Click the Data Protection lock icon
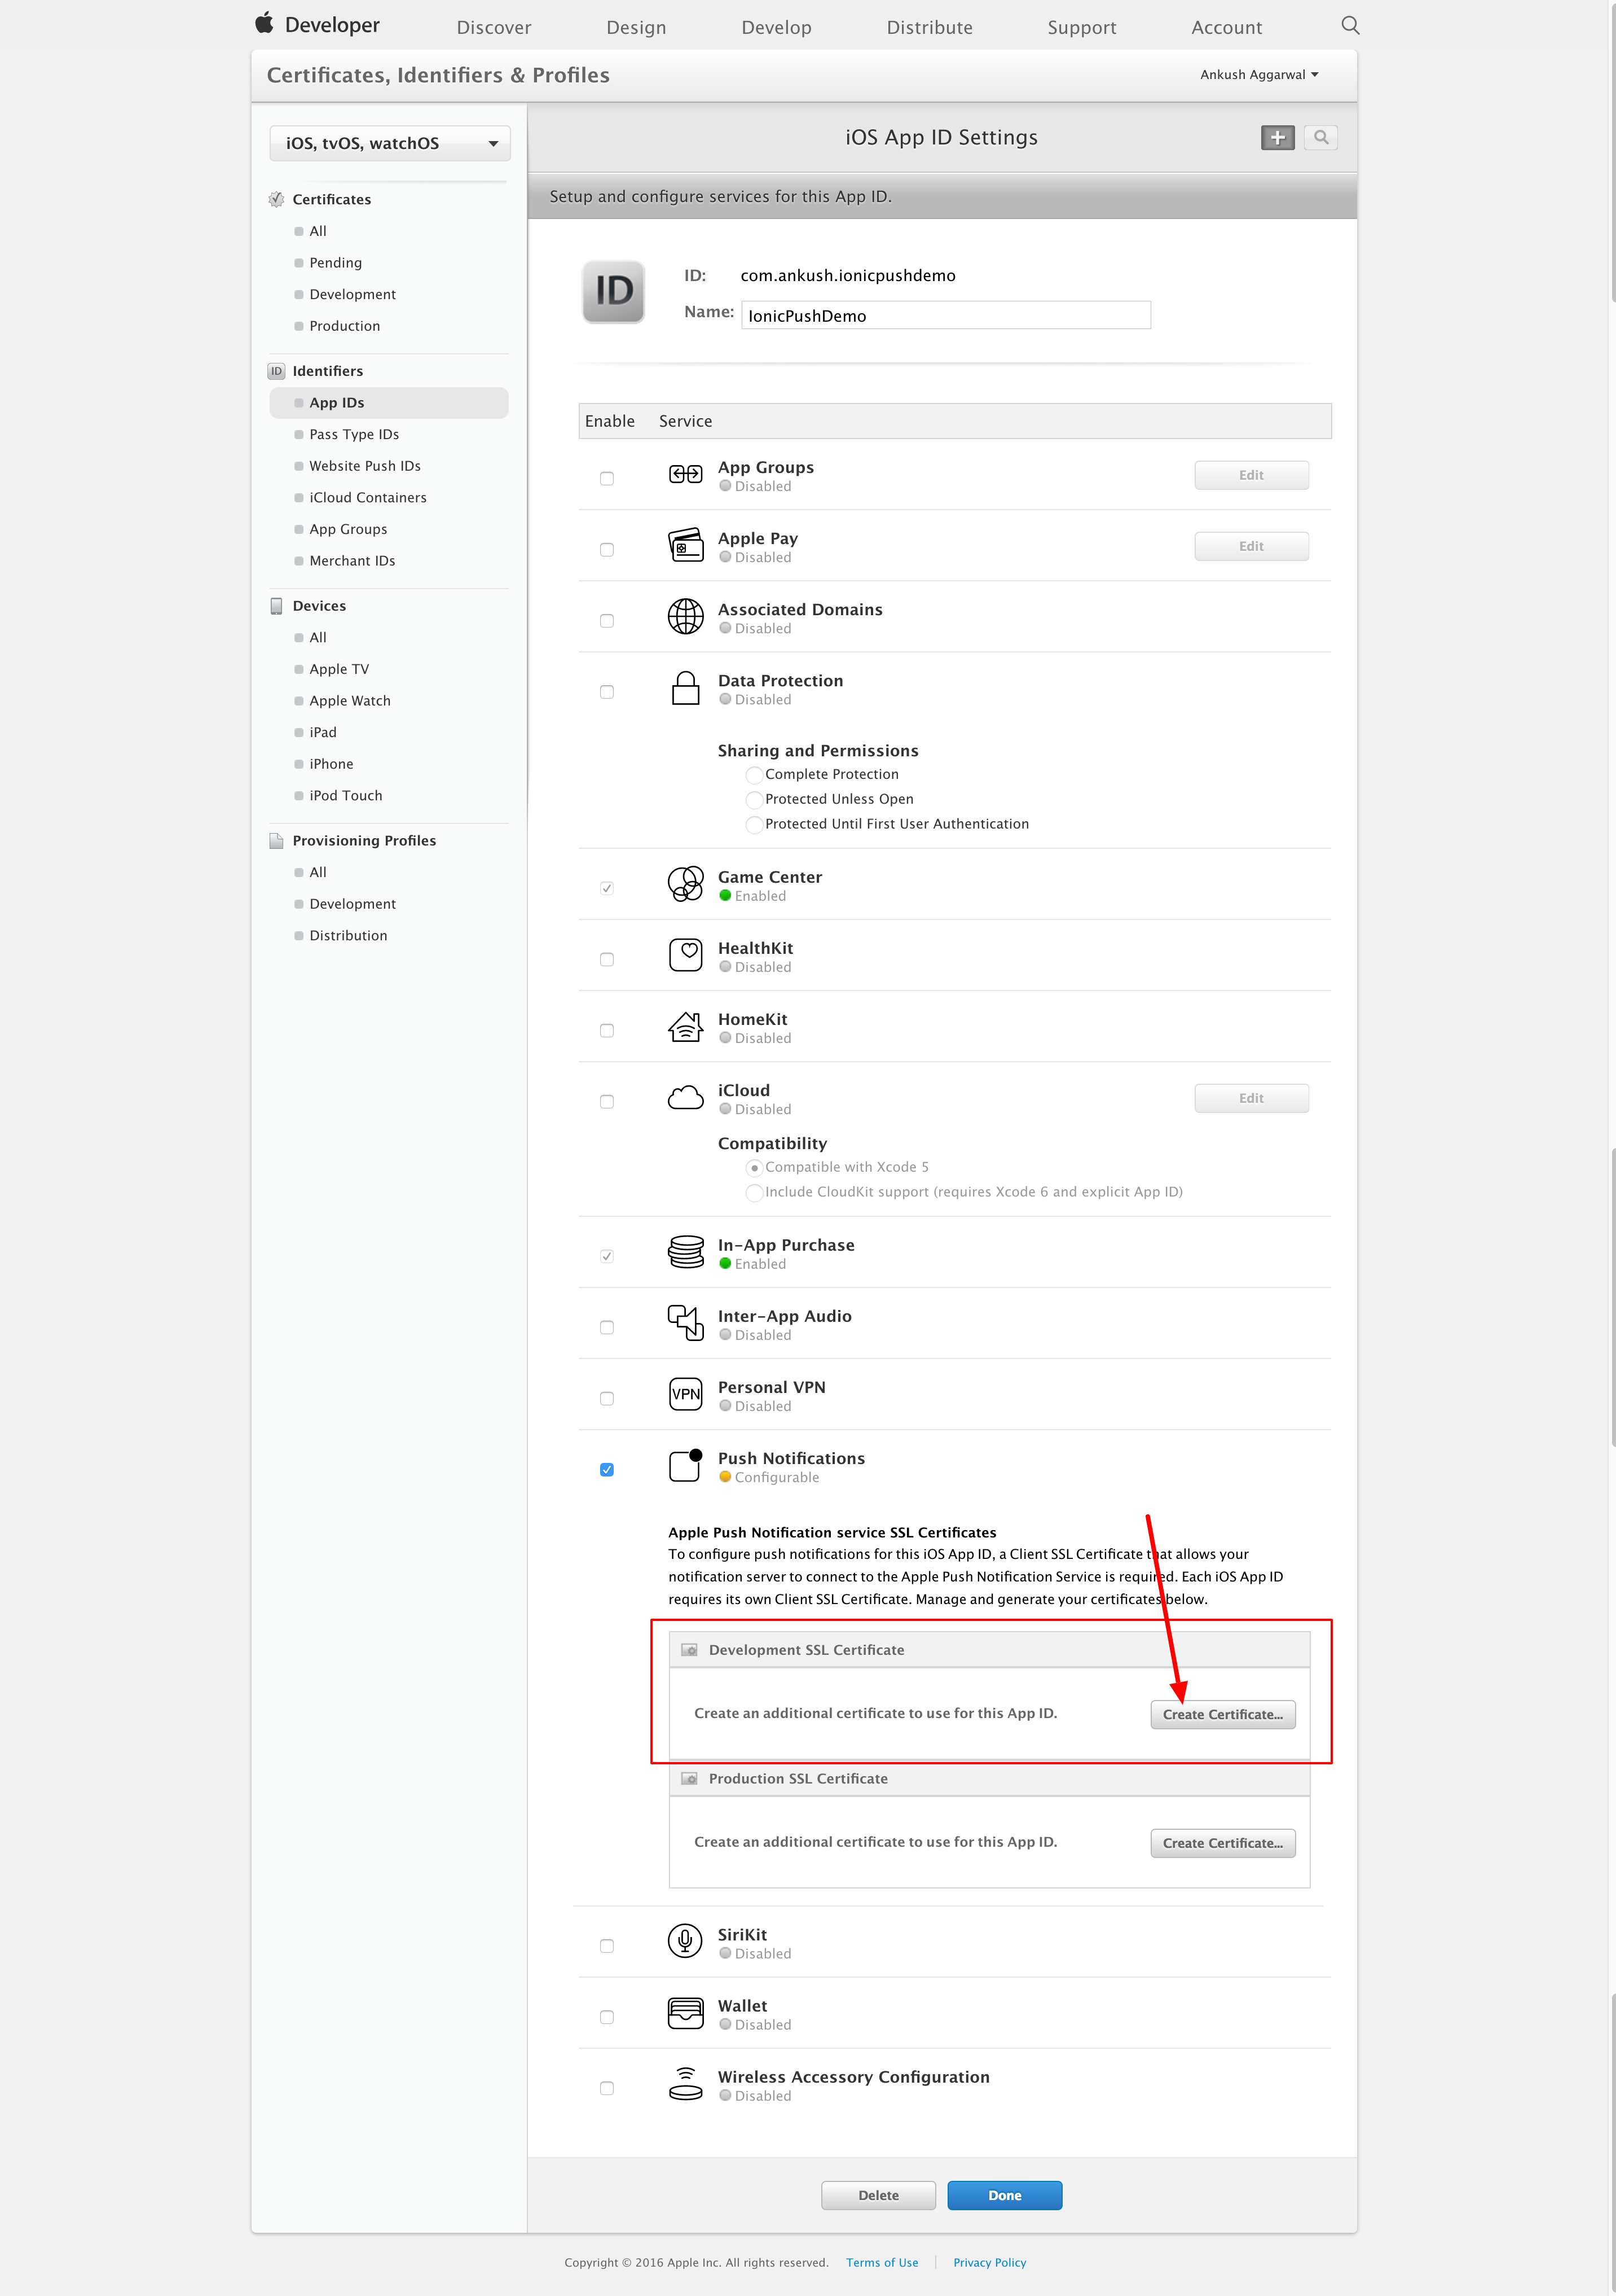This screenshot has width=1616, height=2296. coord(685,688)
